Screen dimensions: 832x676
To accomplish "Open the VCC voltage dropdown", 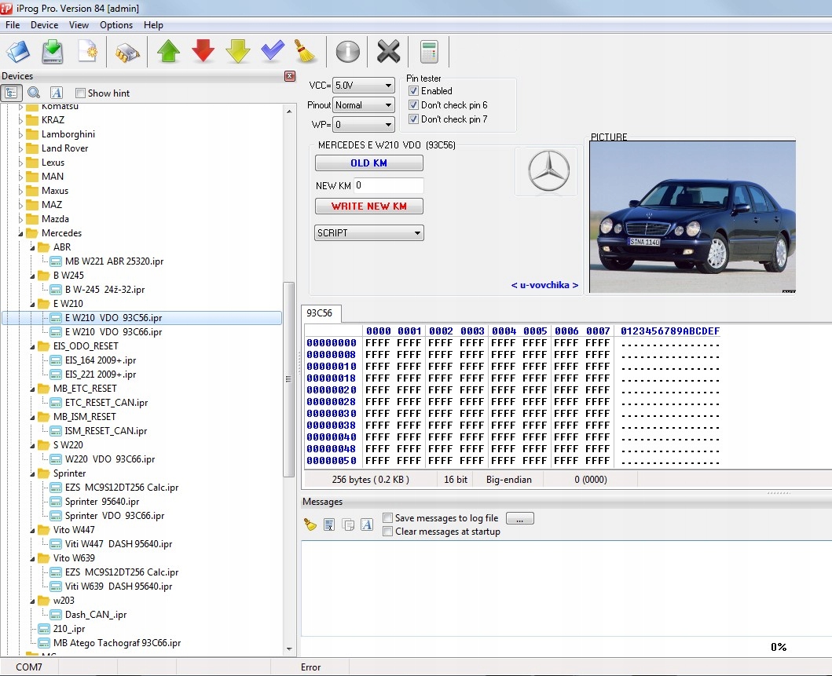I will (x=364, y=85).
